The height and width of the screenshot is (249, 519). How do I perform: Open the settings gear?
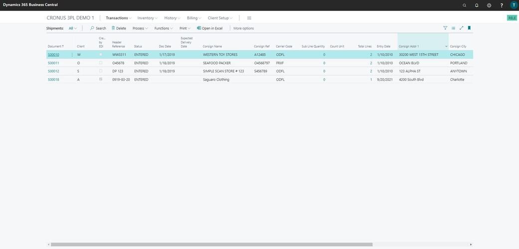[x=489, y=5]
